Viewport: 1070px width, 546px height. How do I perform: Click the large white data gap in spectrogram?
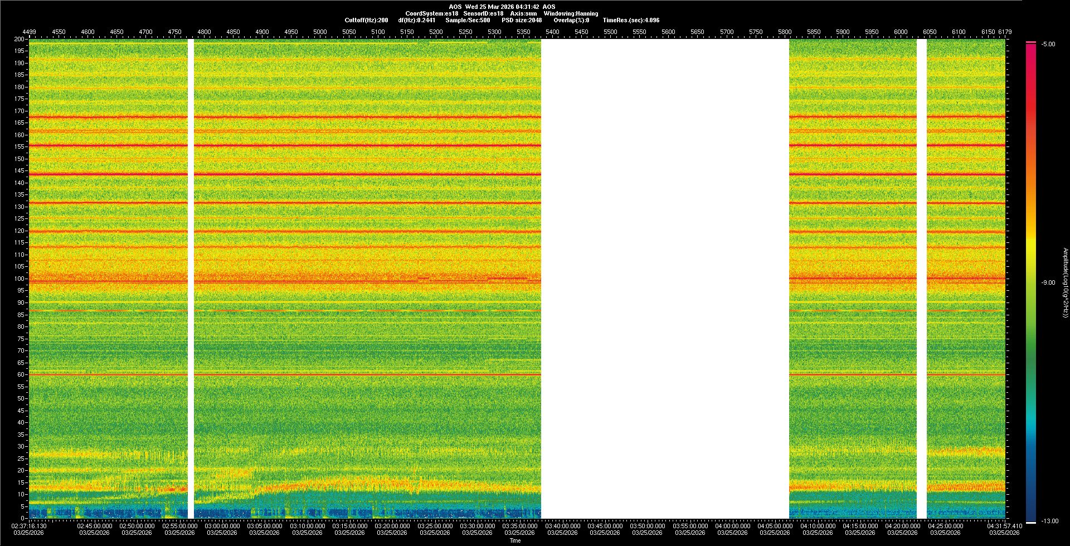[x=665, y=279]
